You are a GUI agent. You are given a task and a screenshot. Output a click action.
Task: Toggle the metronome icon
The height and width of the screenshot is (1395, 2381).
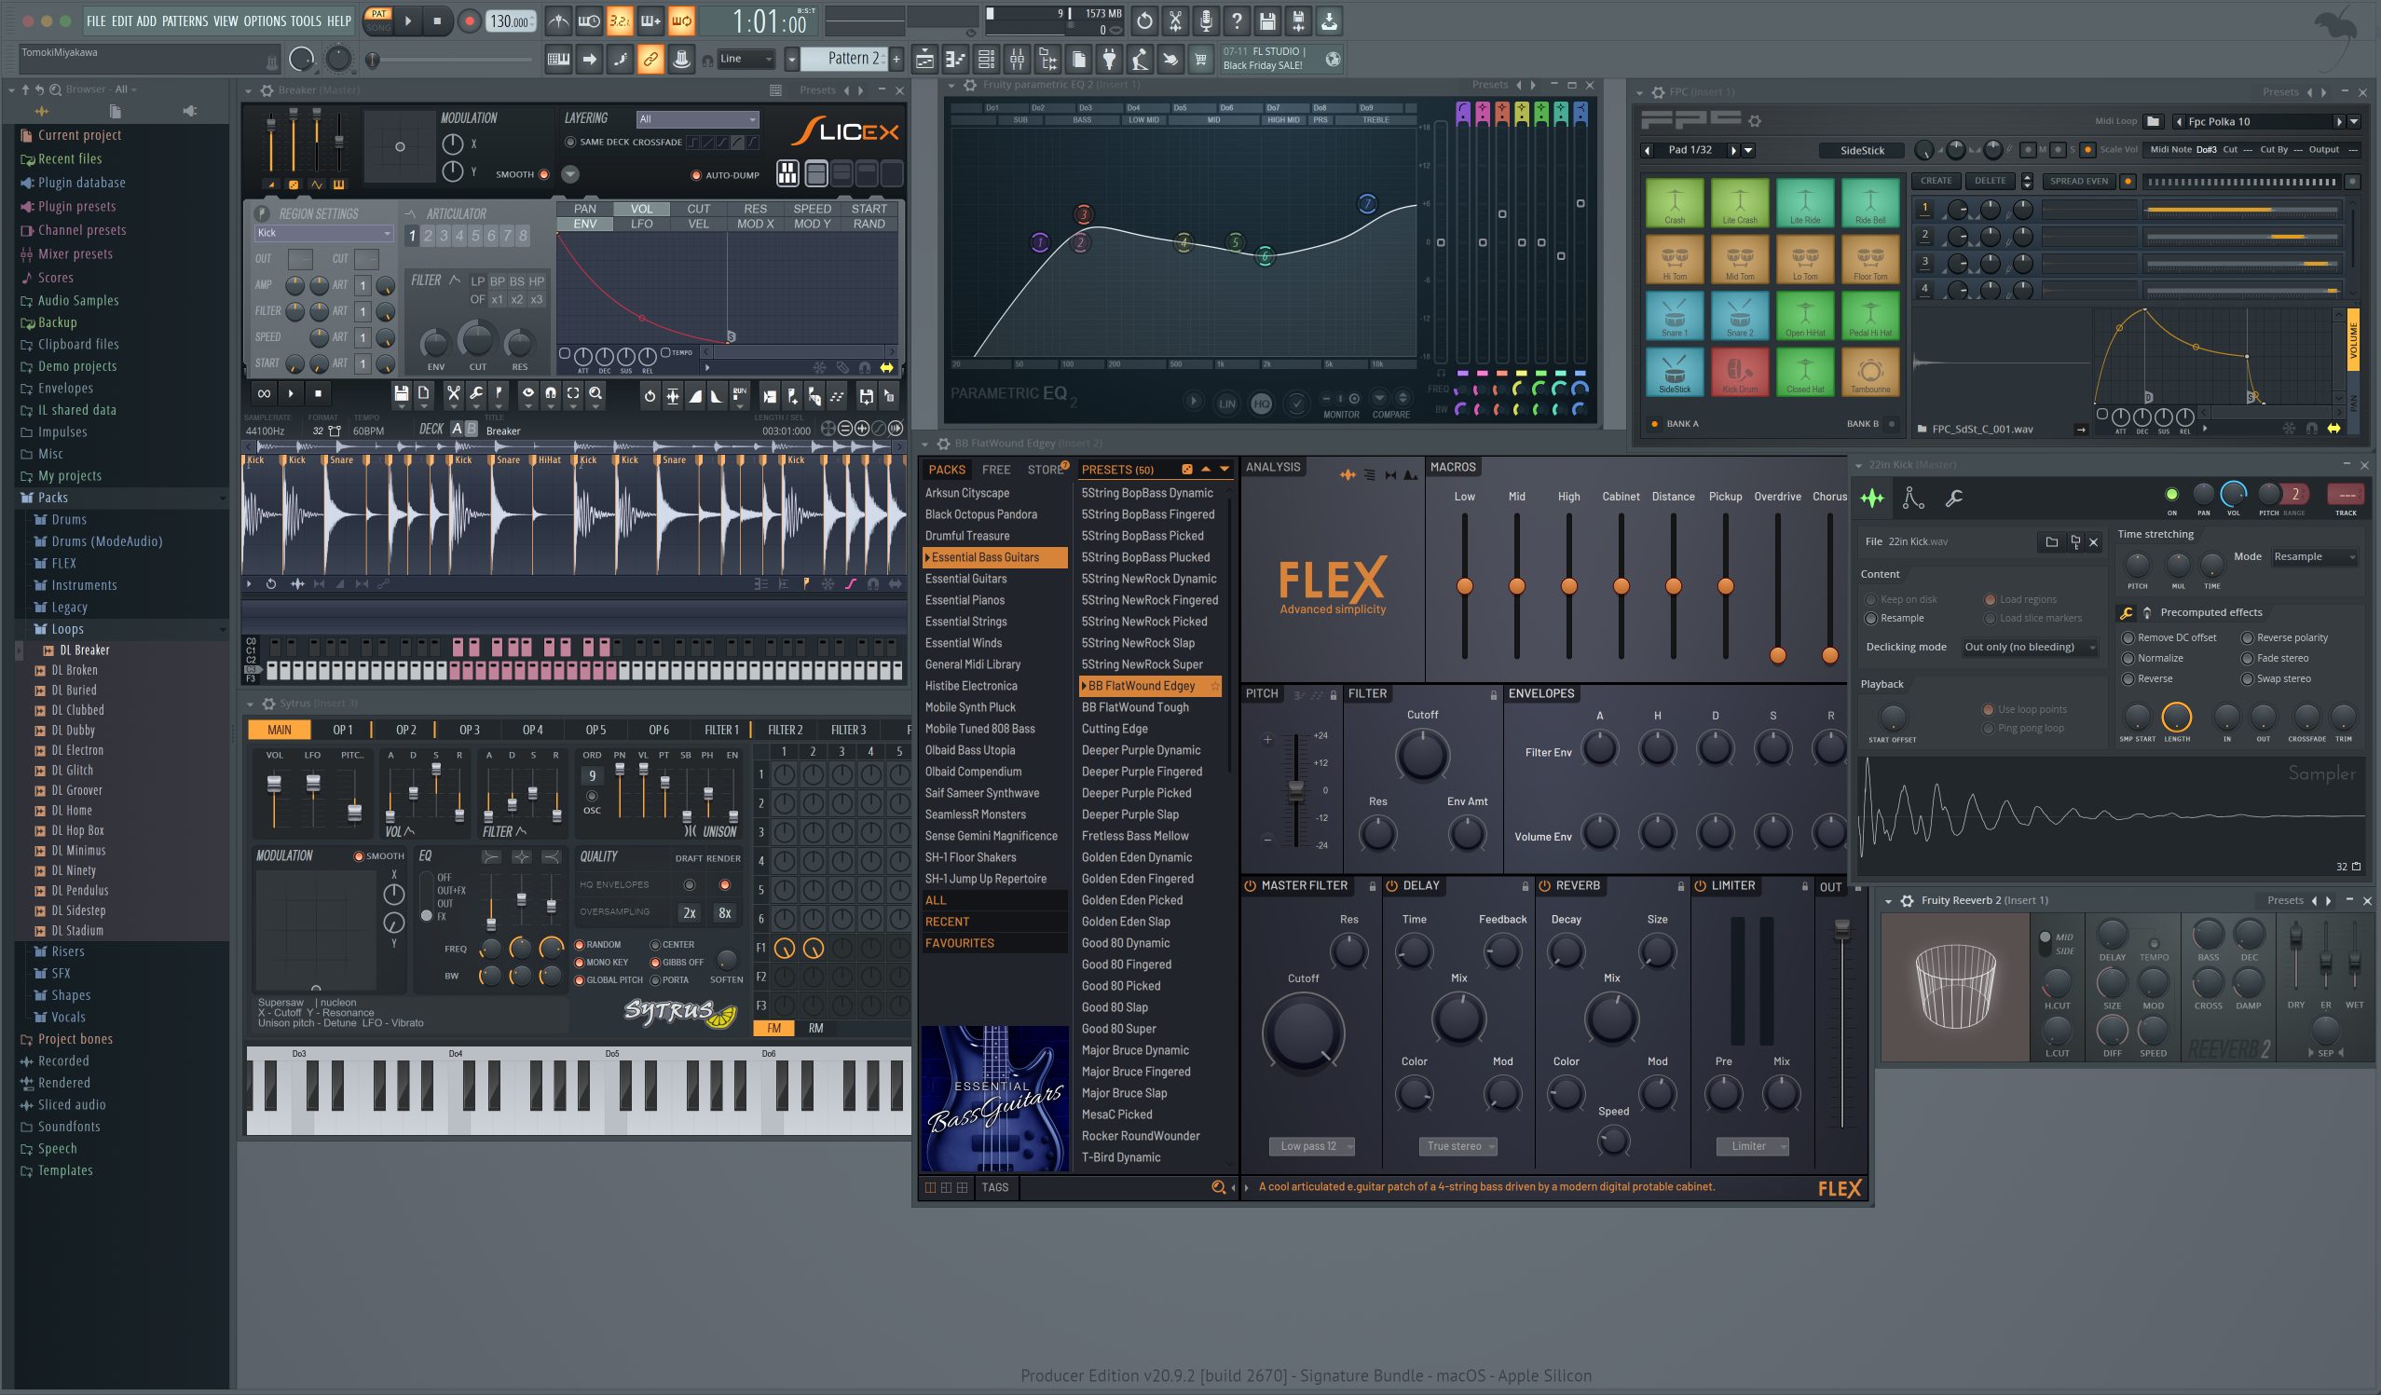[558, 21]
